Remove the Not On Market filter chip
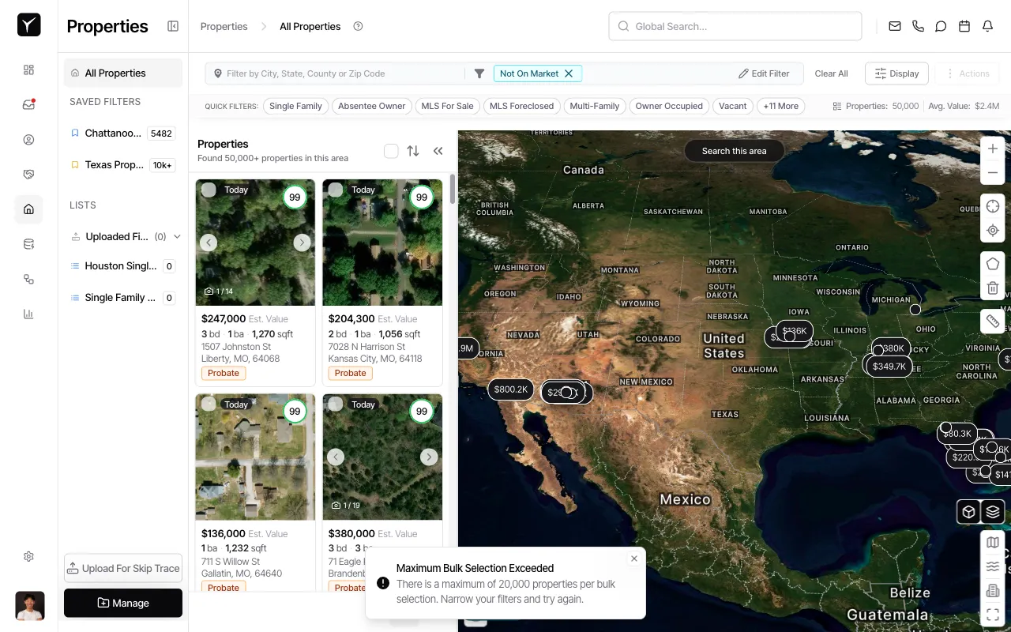This screenshot has width=1011, height=632. point(569,73)
